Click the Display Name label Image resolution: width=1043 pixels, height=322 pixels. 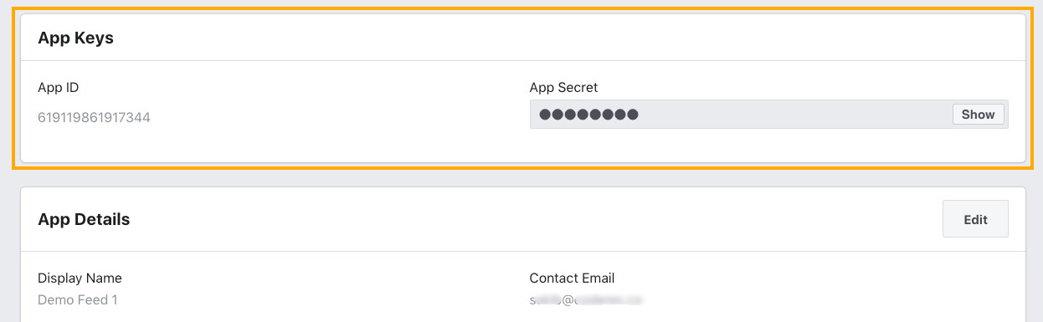[x=80, y=278]
